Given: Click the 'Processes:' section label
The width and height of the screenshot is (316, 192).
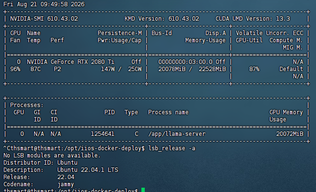Looking at the screenshot, I should pyautogui.click(x=27, y=105).
